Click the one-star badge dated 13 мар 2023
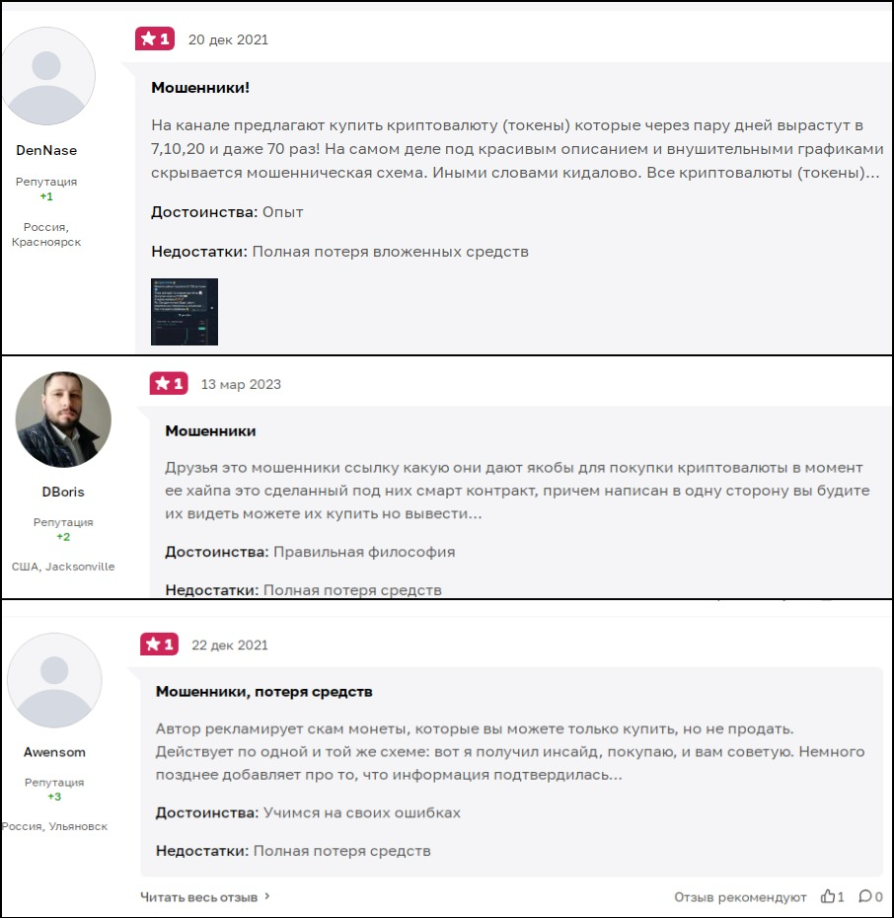 click(x=169, y=384)
